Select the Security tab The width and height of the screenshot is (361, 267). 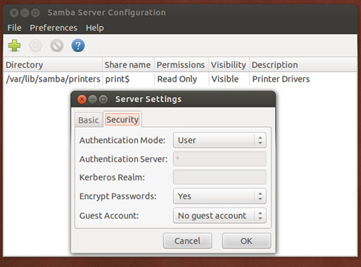pos(123,119)
